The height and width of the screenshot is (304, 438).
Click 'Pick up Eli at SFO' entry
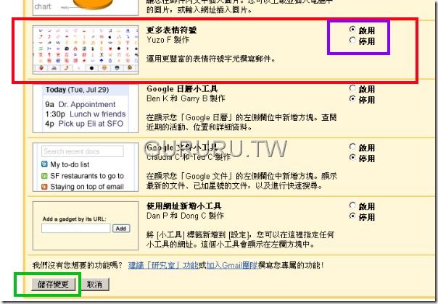click(91, 124)
